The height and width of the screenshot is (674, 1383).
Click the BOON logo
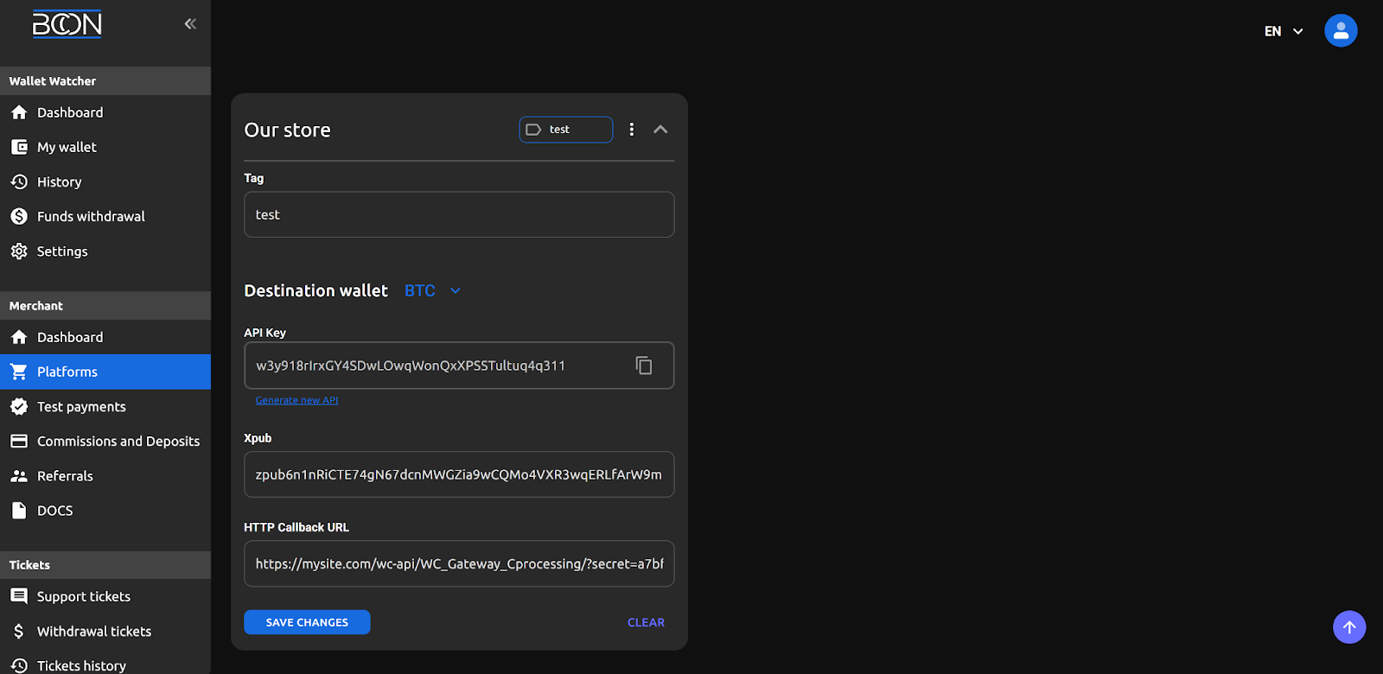pyautogui.click(x=67, y=24)
